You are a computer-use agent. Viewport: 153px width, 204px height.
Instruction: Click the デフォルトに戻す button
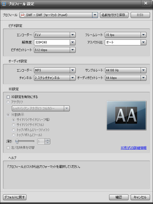coord(15,197)
